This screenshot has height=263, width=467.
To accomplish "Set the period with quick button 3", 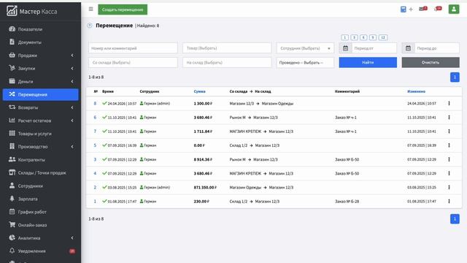I will coord(354,37).
